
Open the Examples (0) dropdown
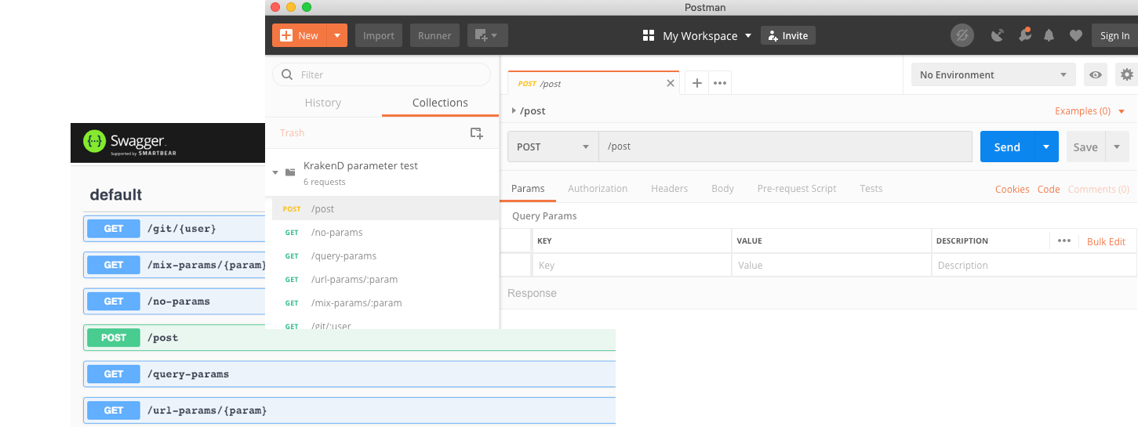(x=1089, y=111)
